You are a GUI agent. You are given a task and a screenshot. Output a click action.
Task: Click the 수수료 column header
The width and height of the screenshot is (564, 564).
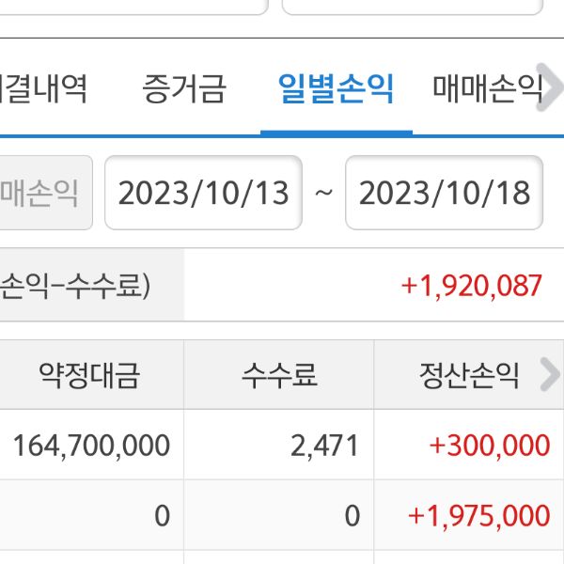coord(279,376)
